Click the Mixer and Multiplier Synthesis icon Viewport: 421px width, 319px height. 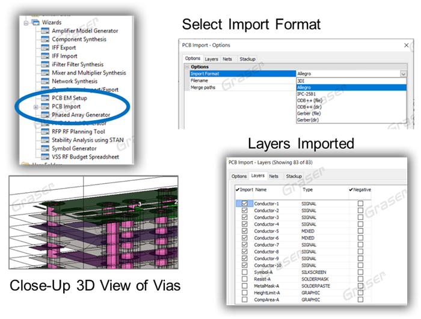45,73
